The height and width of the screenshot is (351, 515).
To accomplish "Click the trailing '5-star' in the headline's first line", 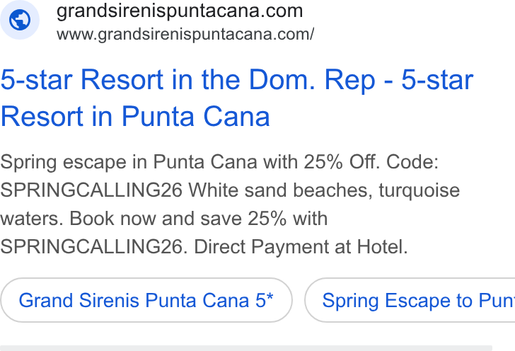I will pos(437,80).
